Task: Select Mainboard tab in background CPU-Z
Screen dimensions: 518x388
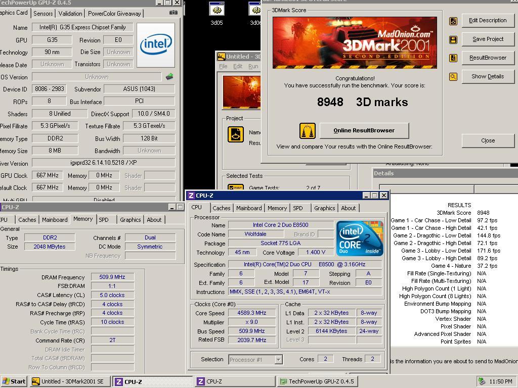Action: [x=55, y=220]
